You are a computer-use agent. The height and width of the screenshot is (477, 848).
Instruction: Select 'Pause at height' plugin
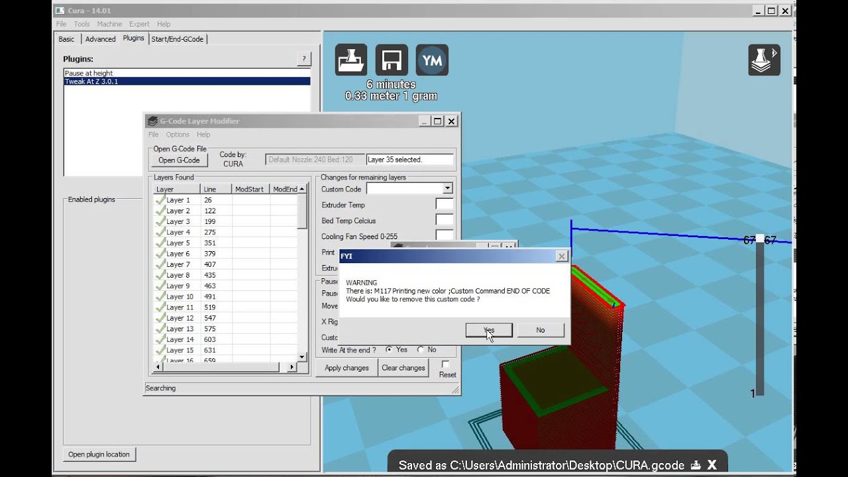[x=187, y=73]
